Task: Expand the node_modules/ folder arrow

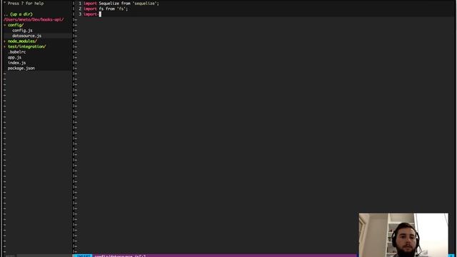Action: coord(5,41)
